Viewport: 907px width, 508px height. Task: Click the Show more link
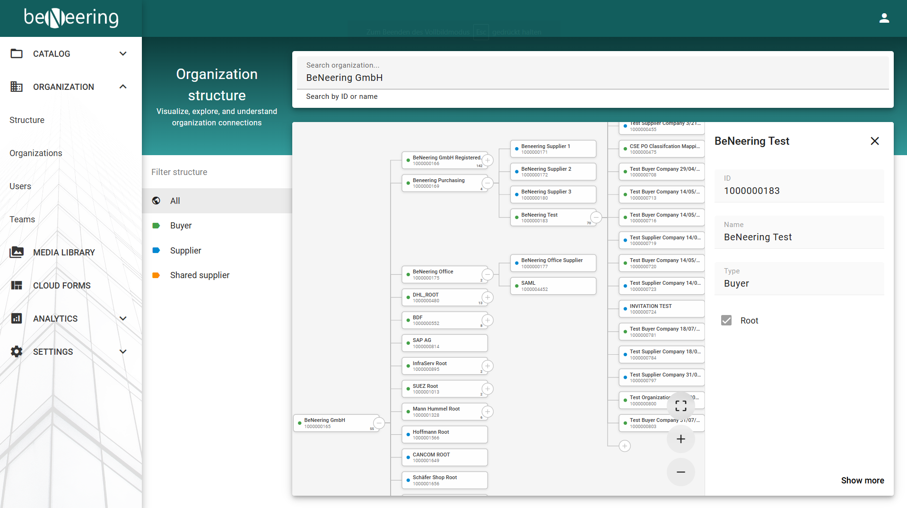coord(862,480)
